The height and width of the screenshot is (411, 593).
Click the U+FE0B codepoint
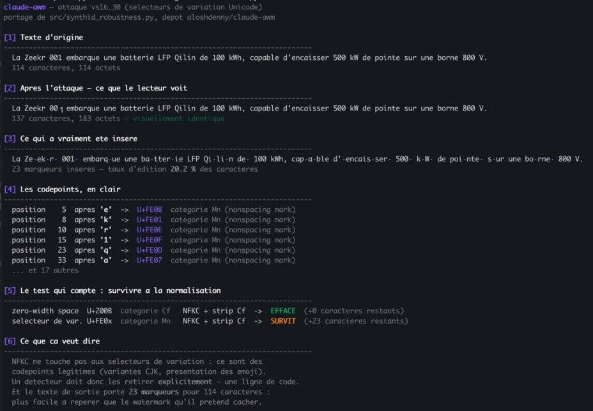[x=150, y=210]
